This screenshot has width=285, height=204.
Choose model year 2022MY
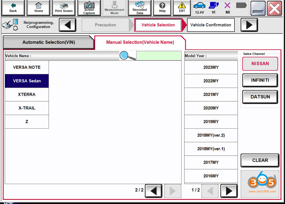[211, 81]
